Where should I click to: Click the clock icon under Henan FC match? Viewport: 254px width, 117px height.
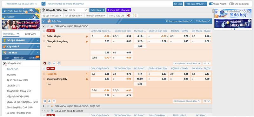click(x=54, y=101)
